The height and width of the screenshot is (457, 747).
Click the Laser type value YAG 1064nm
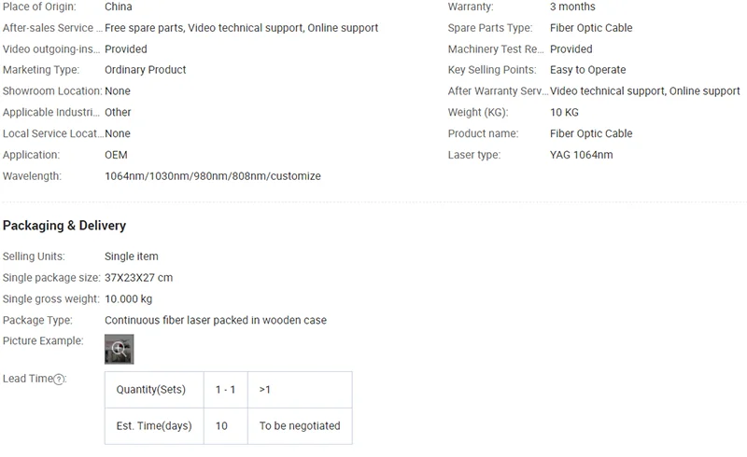581,155
